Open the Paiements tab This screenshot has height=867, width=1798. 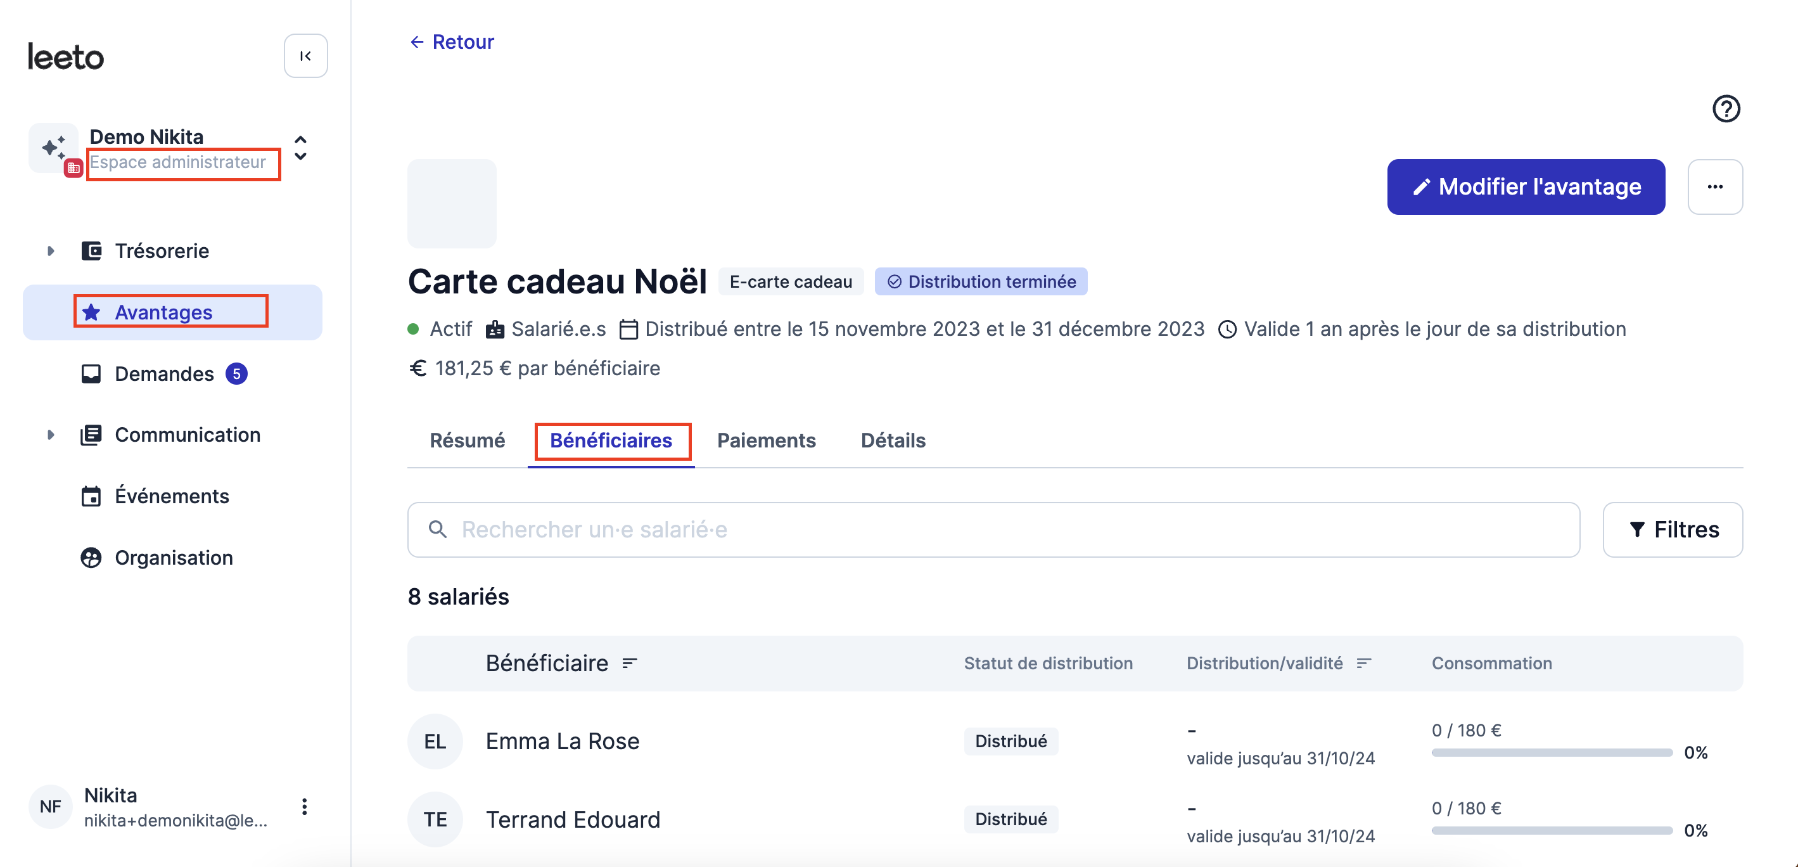[767, 440]
